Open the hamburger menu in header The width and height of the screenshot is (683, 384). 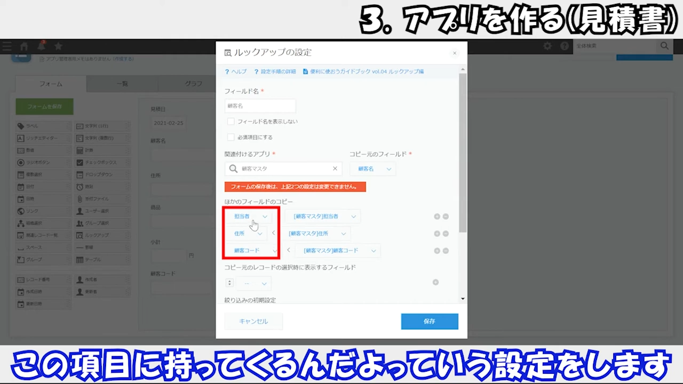coord(6,46)
